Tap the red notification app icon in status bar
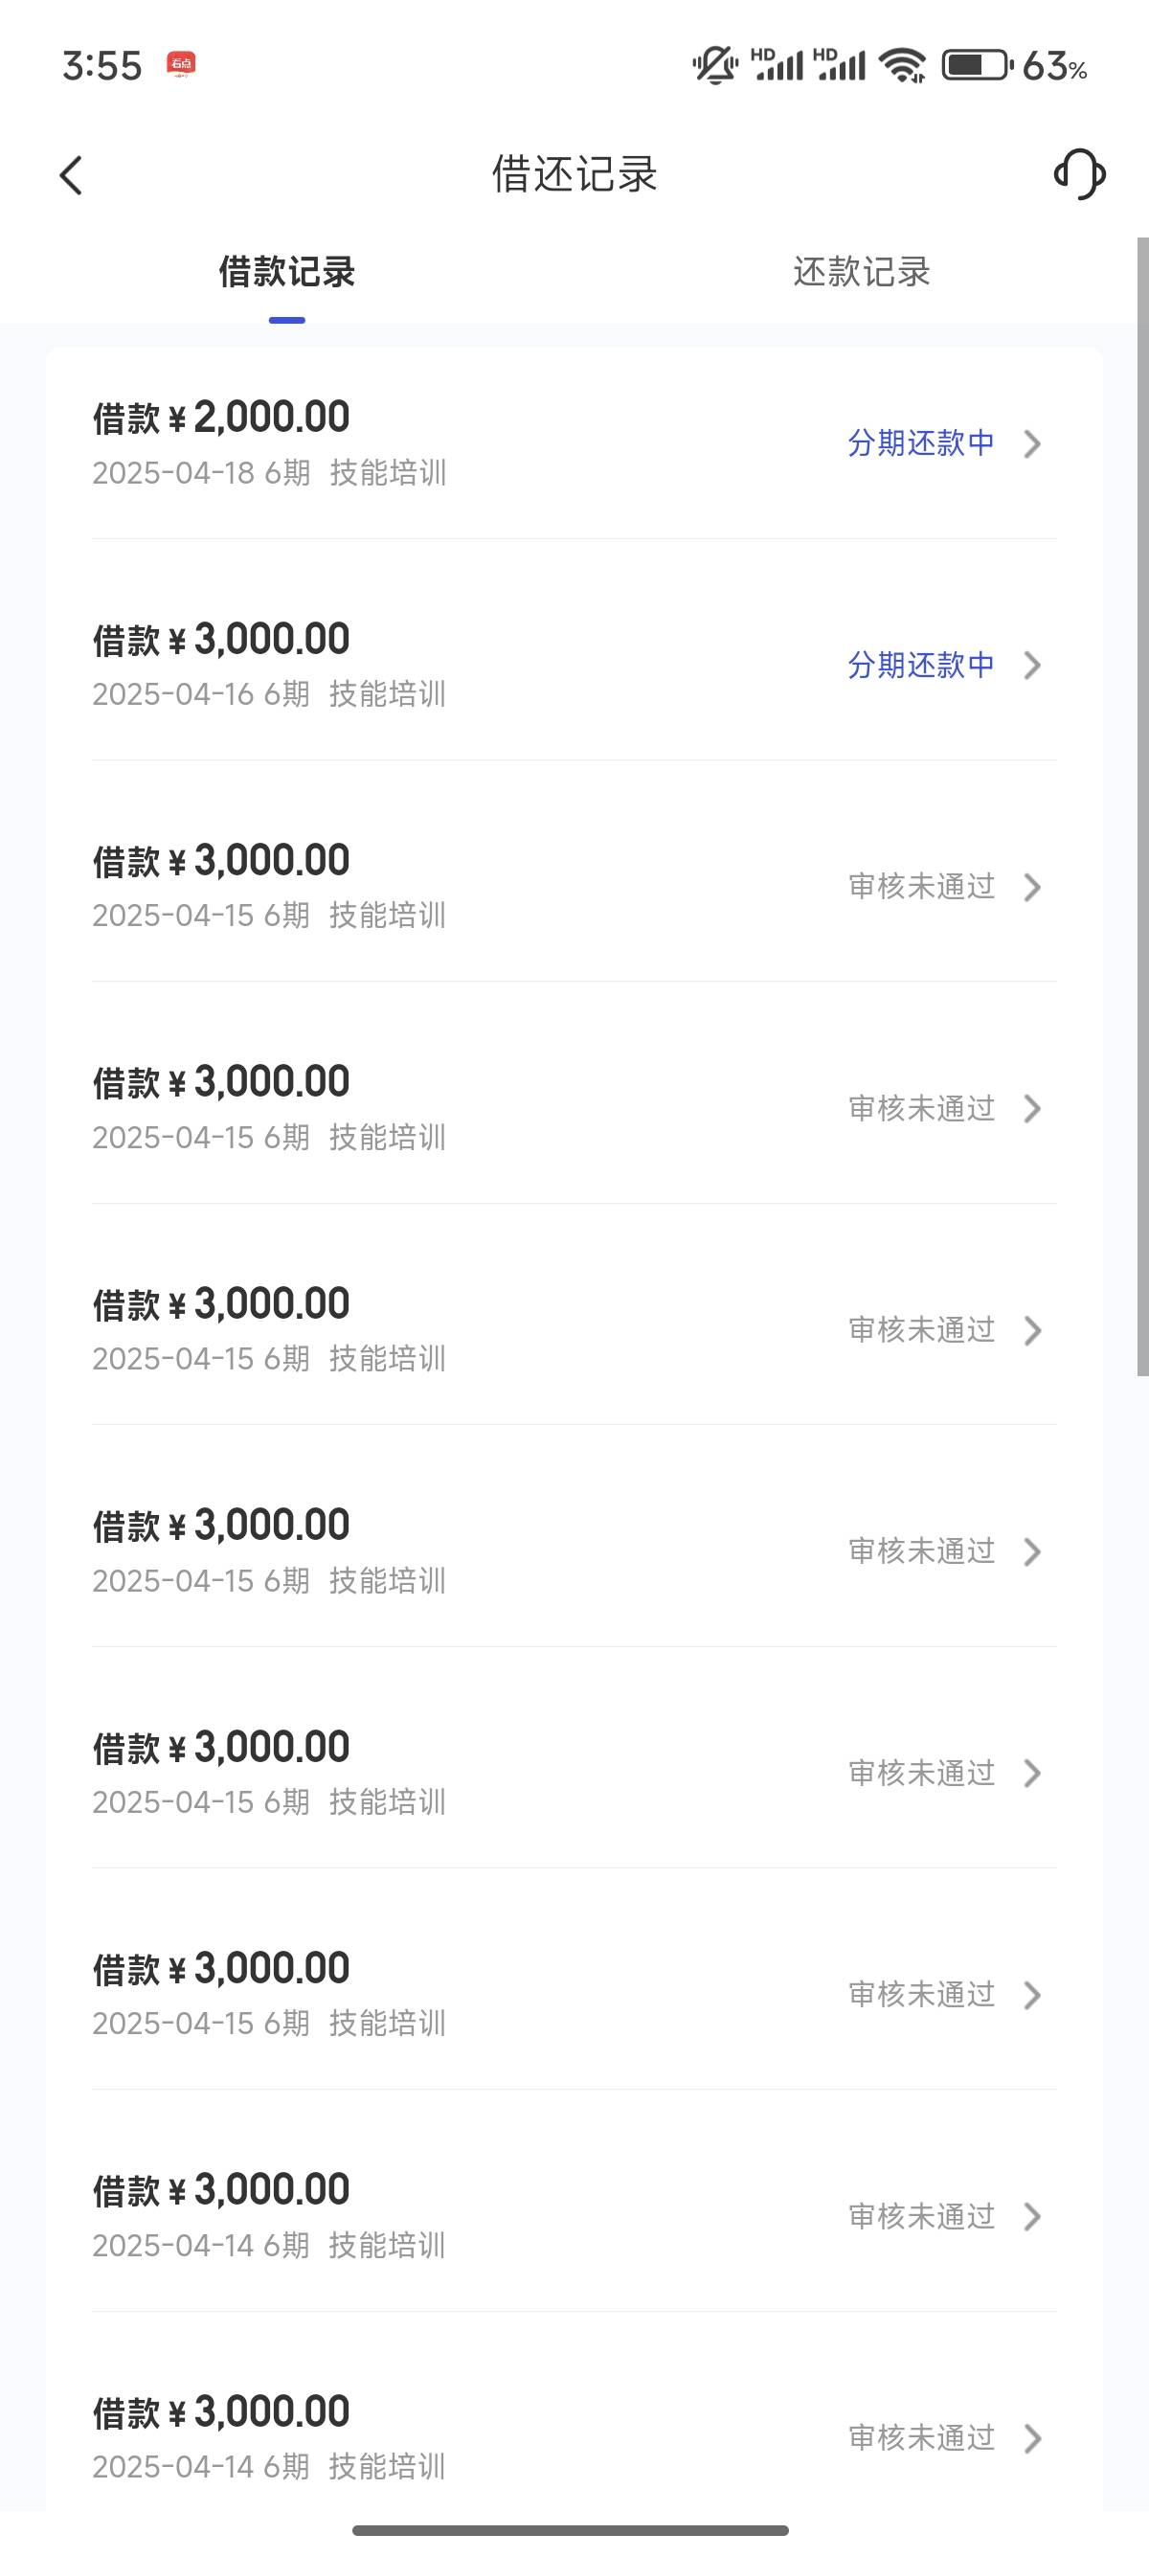1149x2557 pixels. (181, 64)
